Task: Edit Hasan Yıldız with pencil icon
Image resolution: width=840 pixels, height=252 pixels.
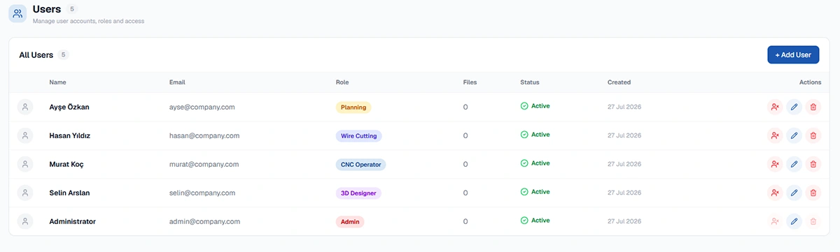Action: tap(794, 135)
